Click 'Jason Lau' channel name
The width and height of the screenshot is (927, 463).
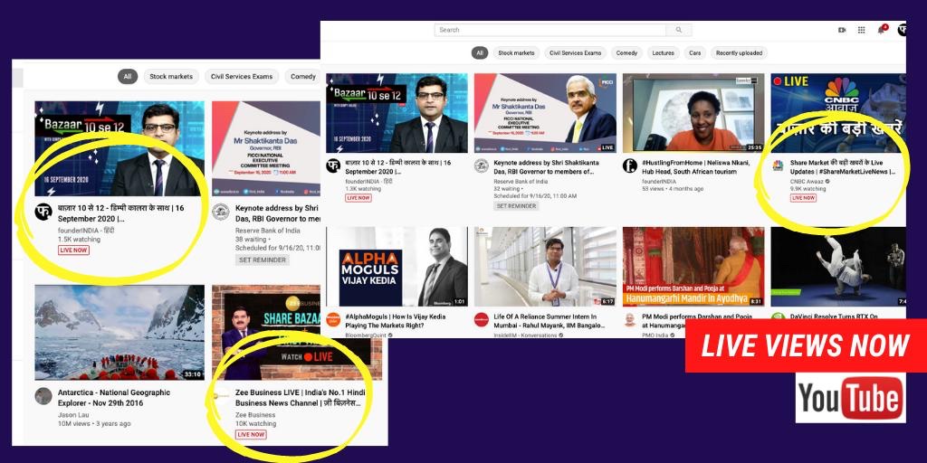point(74,414)
